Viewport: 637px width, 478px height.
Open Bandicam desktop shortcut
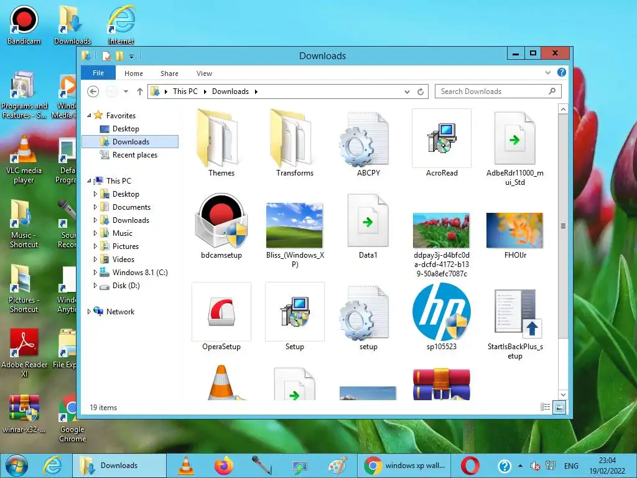click(x=24, y=25)
